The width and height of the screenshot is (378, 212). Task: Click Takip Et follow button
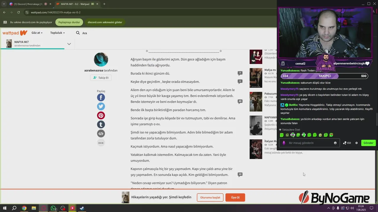[101, 78]
